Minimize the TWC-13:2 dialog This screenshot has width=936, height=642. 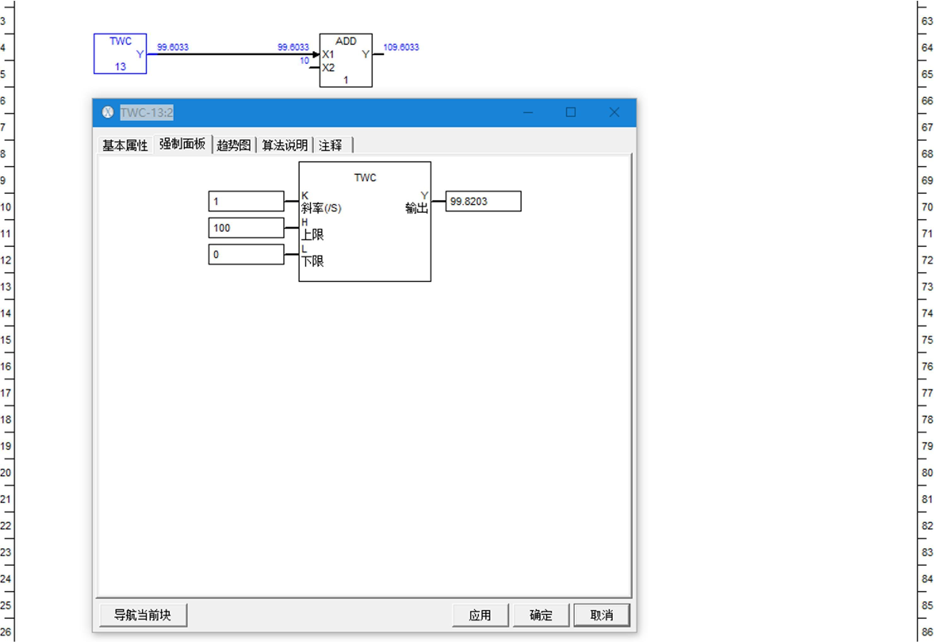[528, 112]
